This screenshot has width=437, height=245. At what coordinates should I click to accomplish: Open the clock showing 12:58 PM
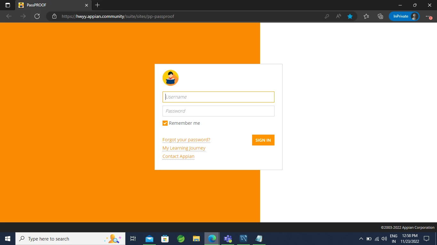pos(410,239)
